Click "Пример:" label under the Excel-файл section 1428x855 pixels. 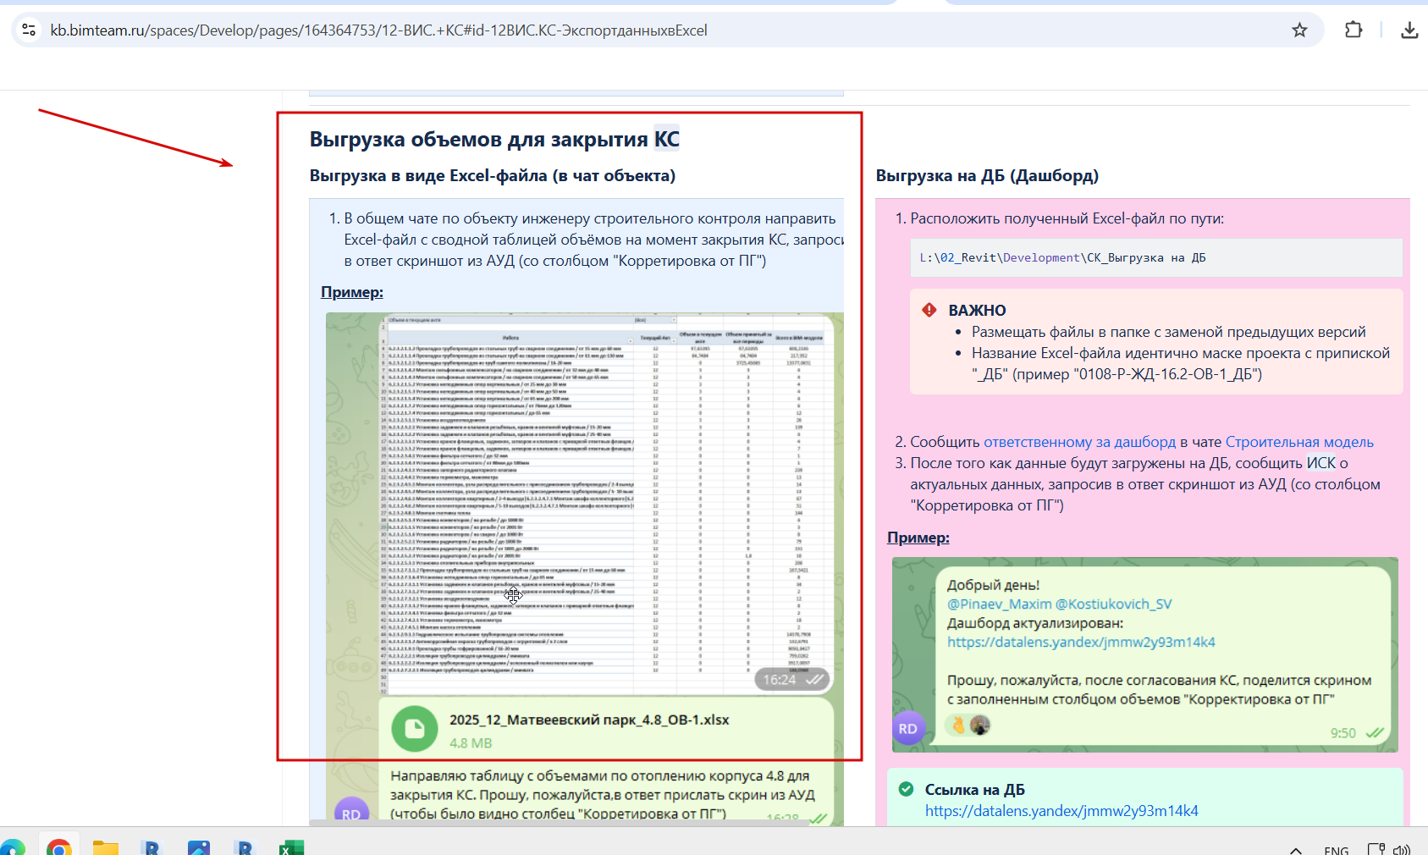(x=352, y=292)
